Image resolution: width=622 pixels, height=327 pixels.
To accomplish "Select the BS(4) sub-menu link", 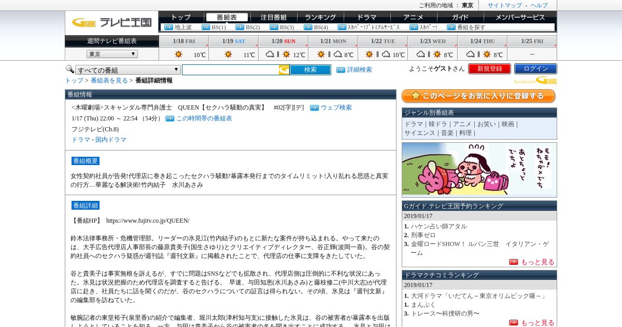I will (x=321, y=27).
